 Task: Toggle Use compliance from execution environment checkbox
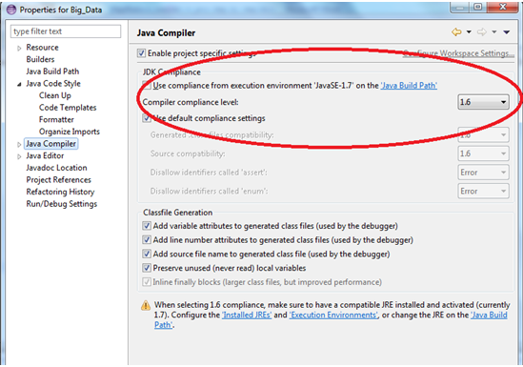147,85
